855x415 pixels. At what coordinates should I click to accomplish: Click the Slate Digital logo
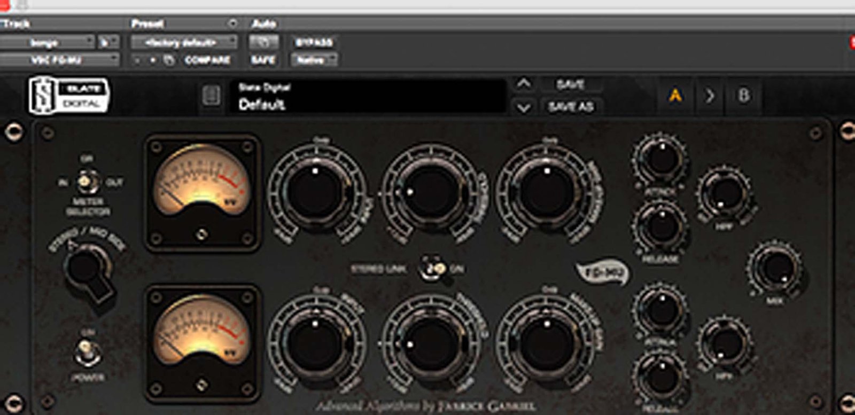tap(68, 96)
